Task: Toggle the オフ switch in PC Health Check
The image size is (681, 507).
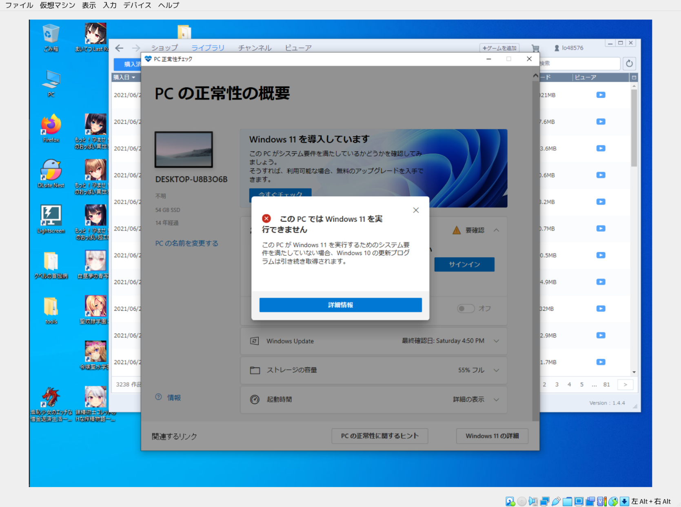Action: coord(466,308)
